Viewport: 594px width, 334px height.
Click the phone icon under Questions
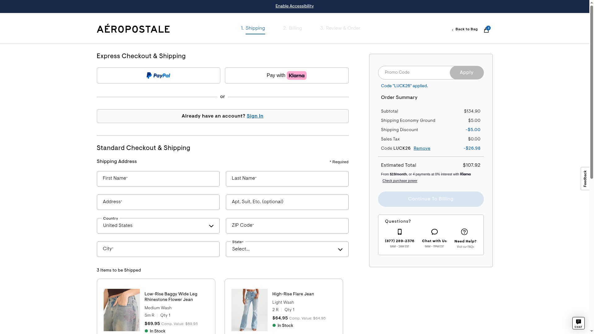(x=399, y=232)
